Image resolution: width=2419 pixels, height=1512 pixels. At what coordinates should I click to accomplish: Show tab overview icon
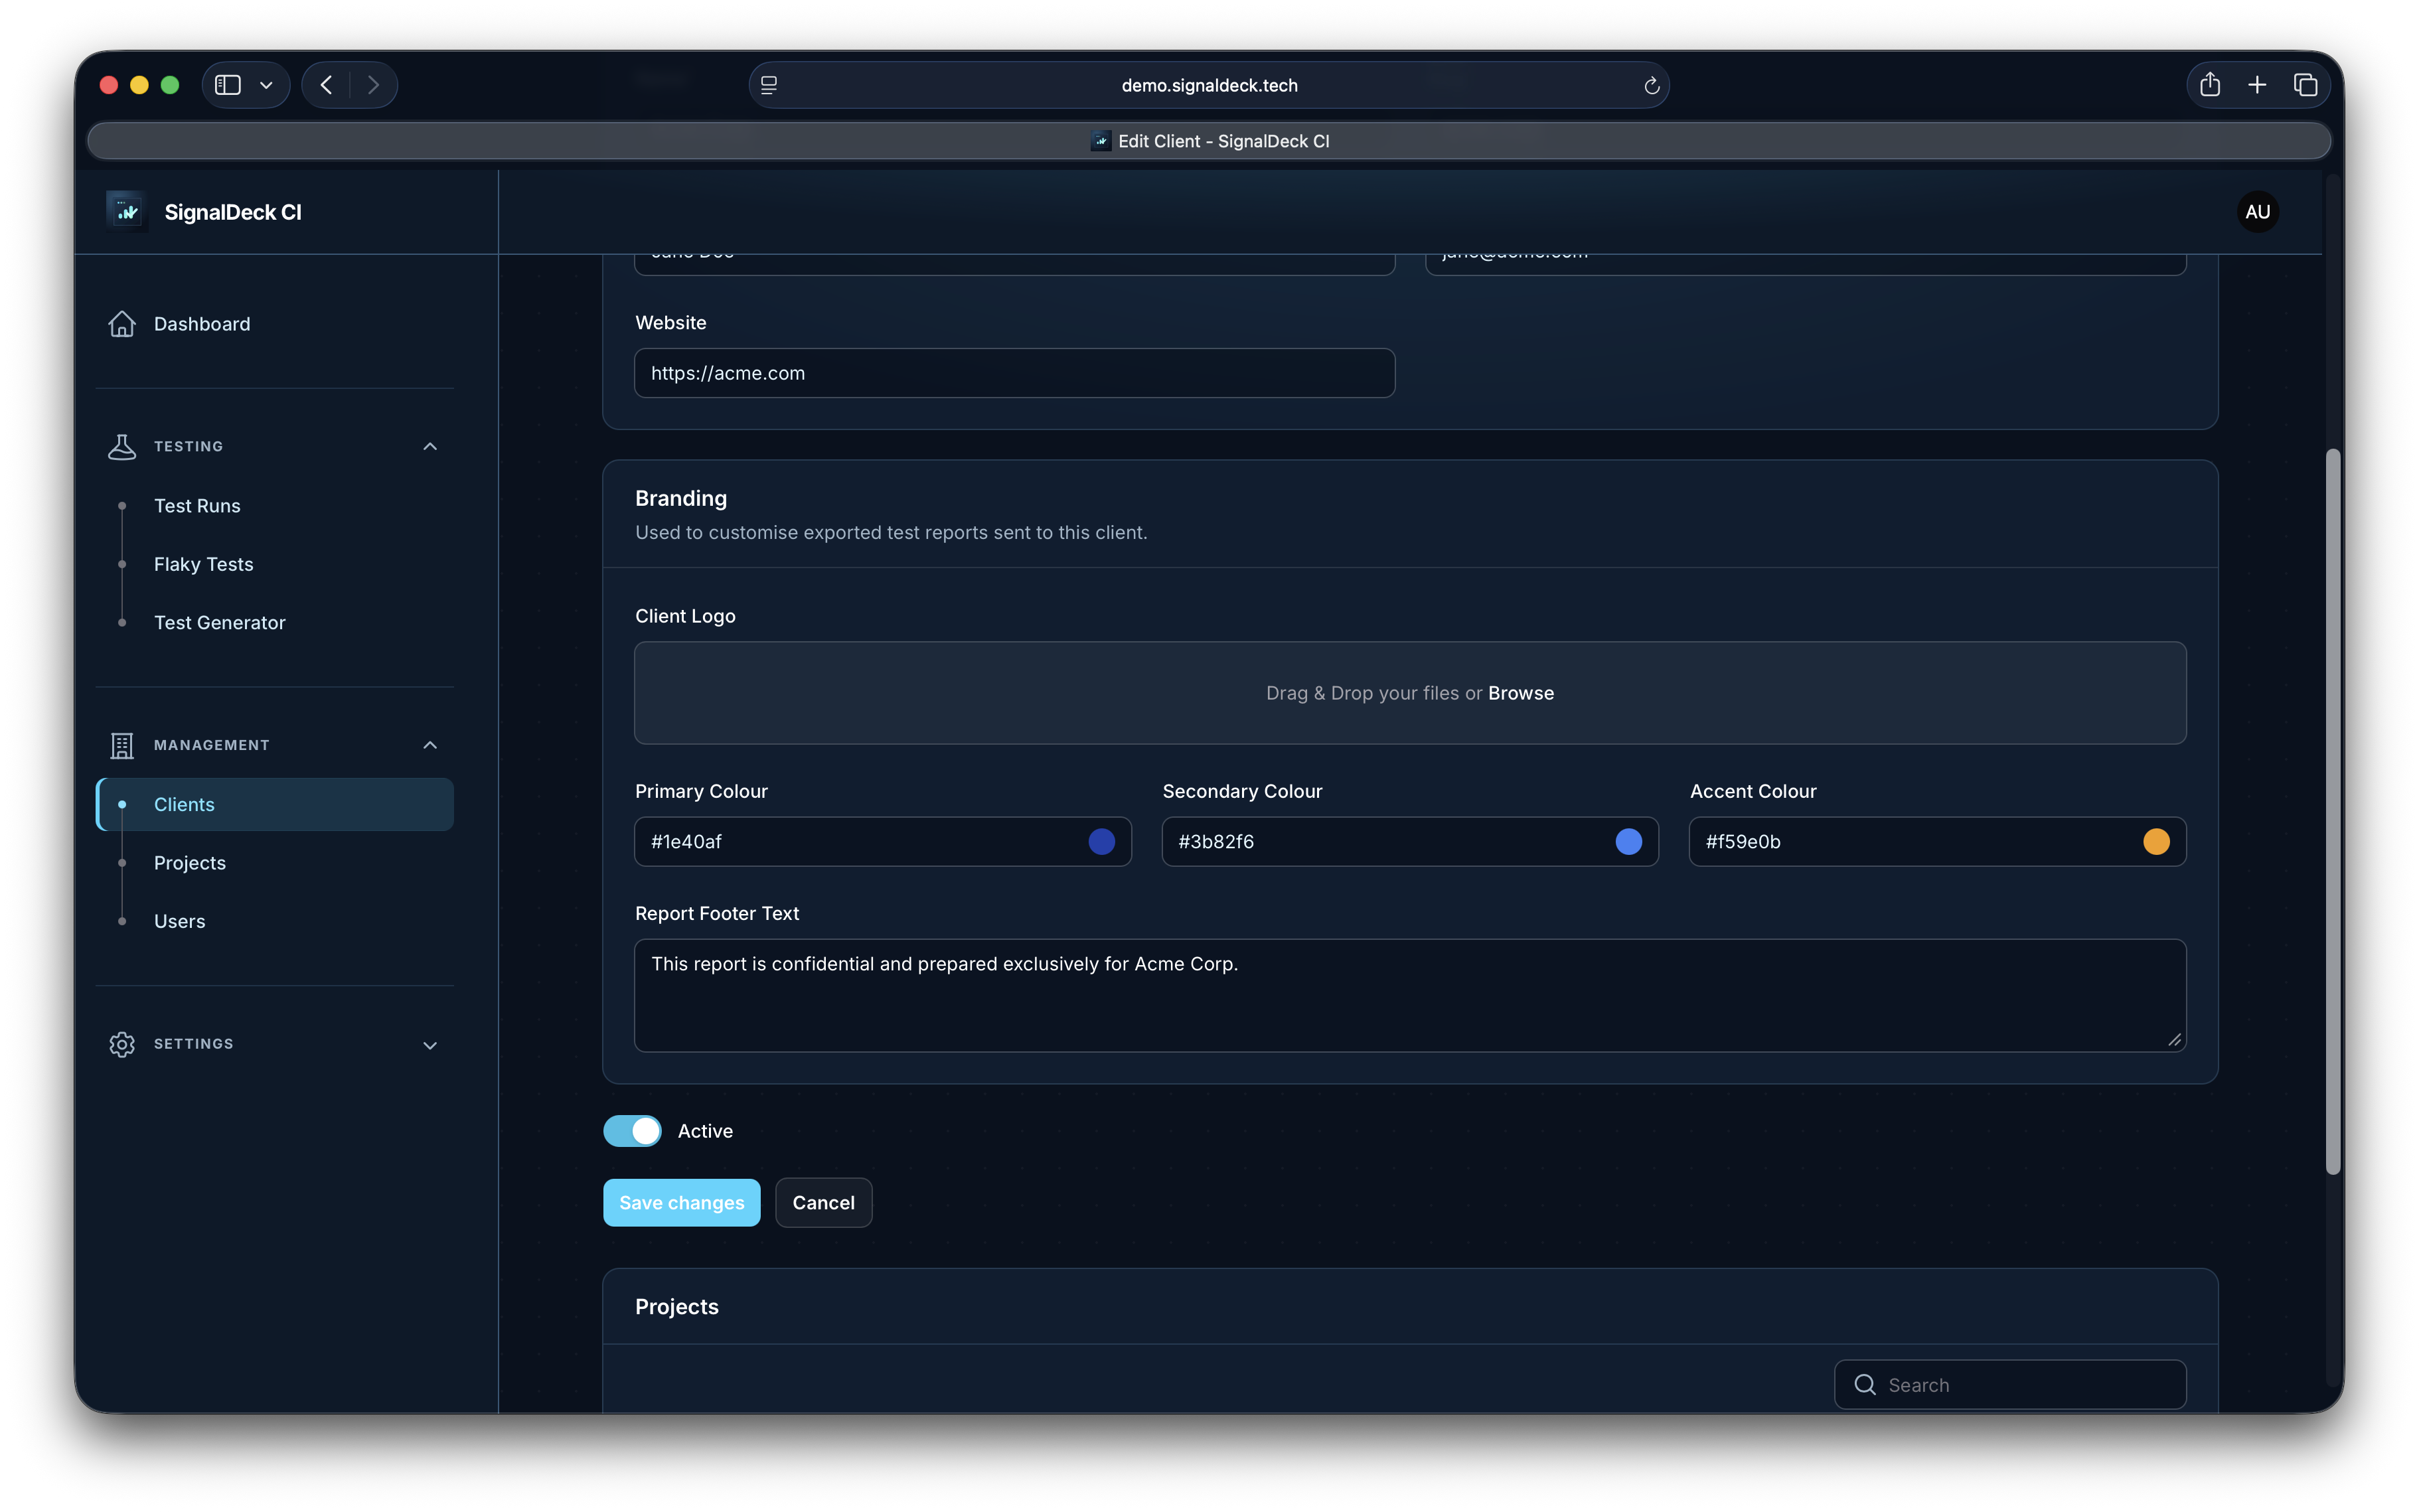pyautogui.click(x=2305, y=85)
